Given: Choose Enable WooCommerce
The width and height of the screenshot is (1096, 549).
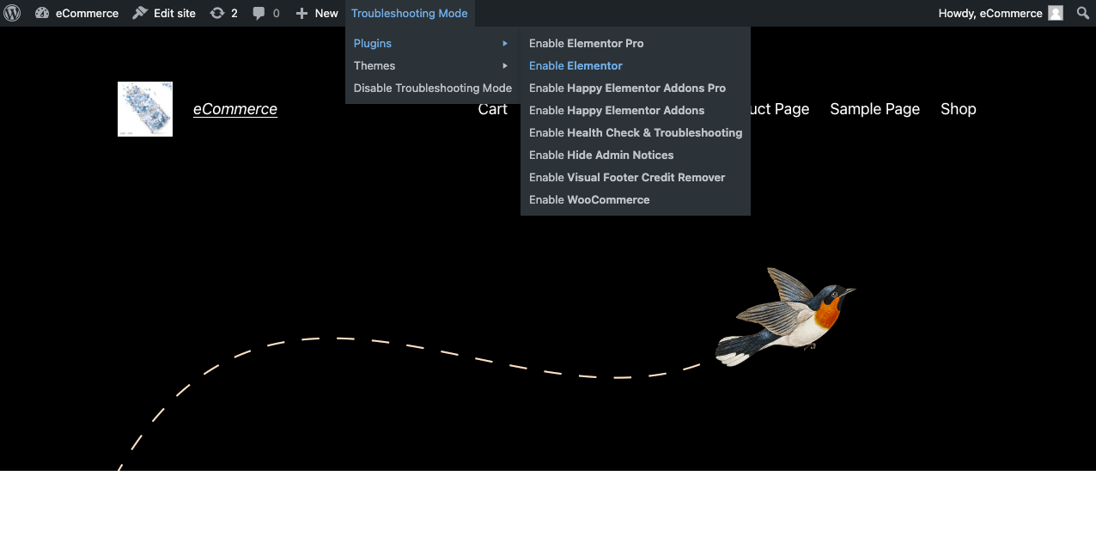Looking at the screenshot, I should click(x=636, y=199).
